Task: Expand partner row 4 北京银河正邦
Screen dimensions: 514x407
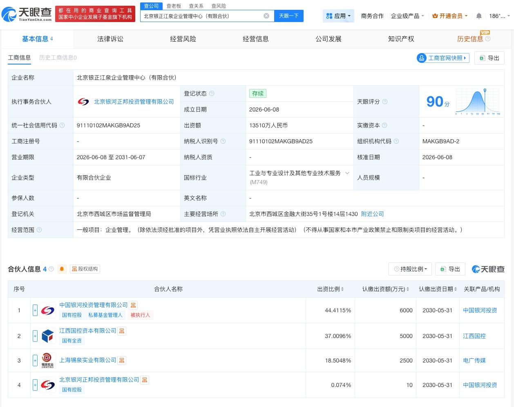Action: click(x=35, y=385)
